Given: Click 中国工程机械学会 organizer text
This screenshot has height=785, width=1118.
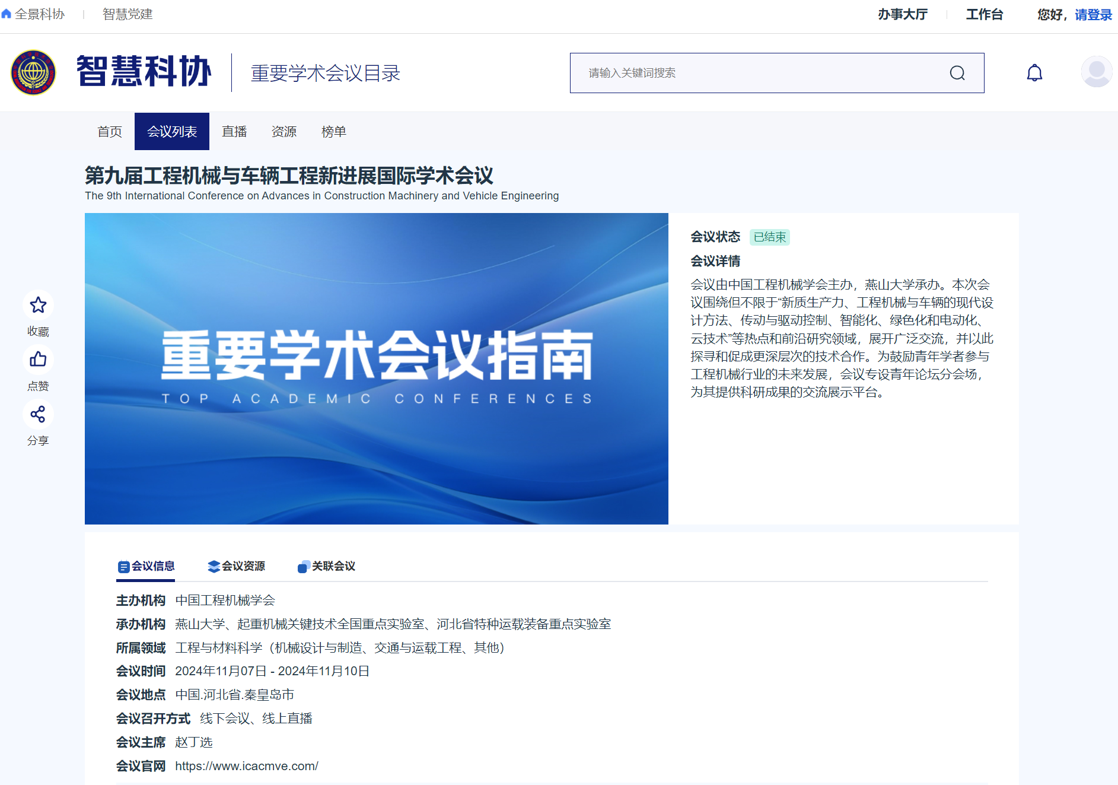Looking at the screenshot, I should point(225,600).
